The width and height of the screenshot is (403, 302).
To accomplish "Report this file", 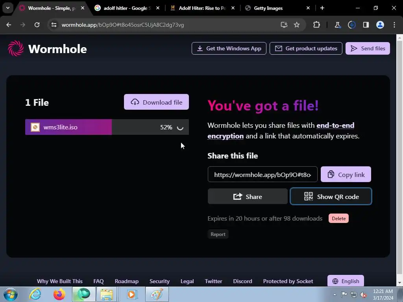I will [x=218, y=234].
